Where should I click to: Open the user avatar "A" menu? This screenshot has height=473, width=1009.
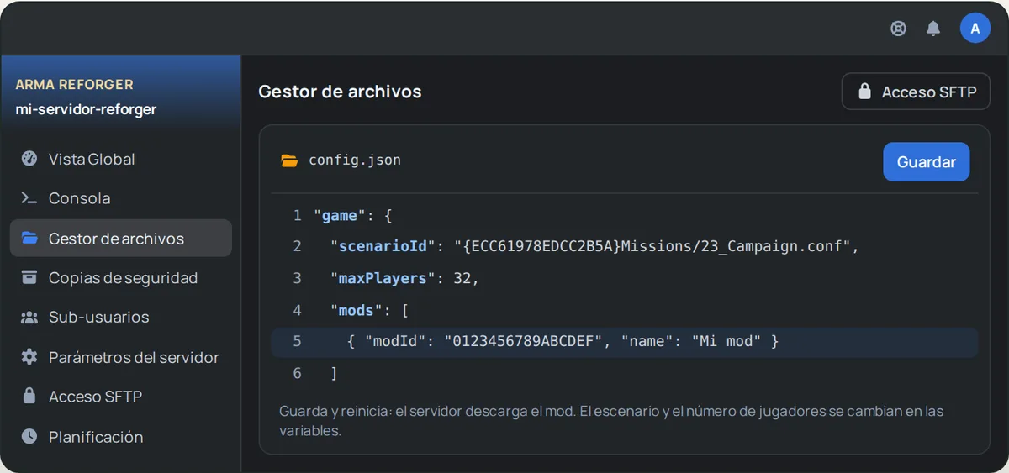click(975, 28)
